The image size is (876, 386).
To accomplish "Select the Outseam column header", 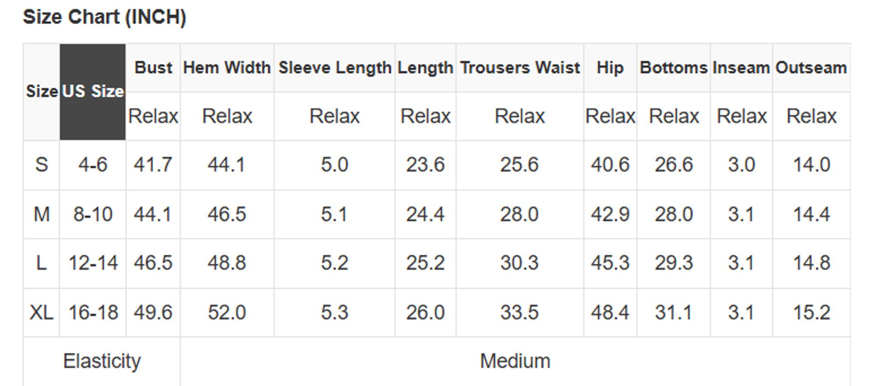I will click(811, 68).
